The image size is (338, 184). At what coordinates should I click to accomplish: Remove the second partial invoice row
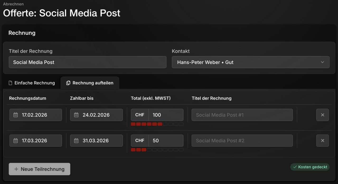322,141
